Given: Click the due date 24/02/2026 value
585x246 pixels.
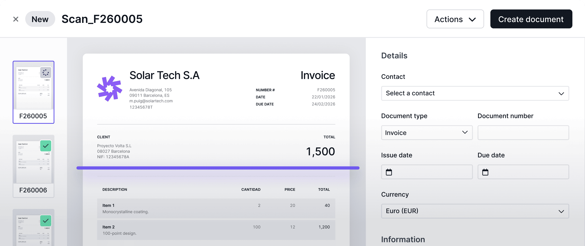Looking at the screenshot, I should click(x=324, y=104).
